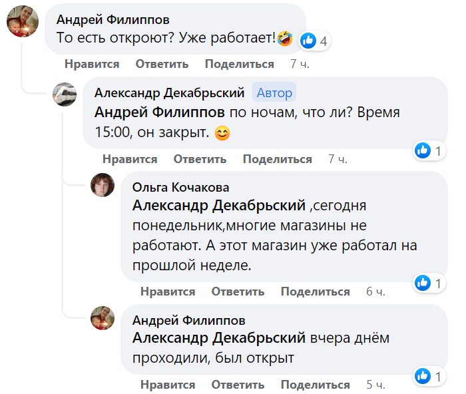Open Александр Декабрьский's train avatar

click(65, 94)
